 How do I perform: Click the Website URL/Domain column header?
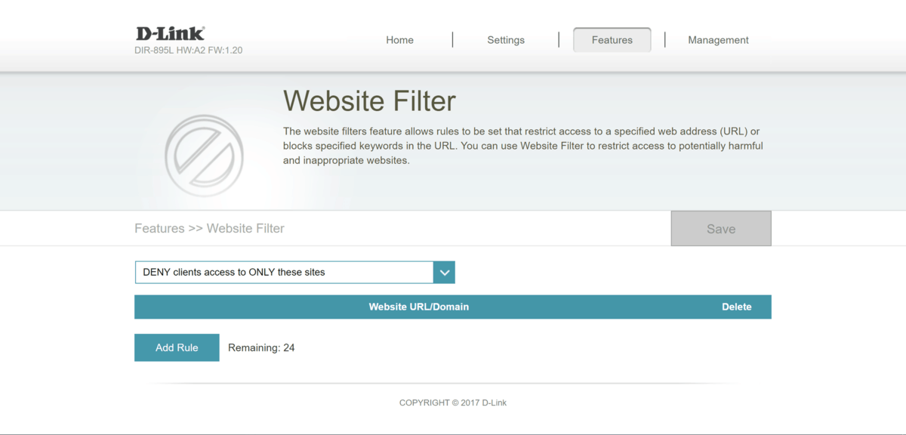(418, 307)
